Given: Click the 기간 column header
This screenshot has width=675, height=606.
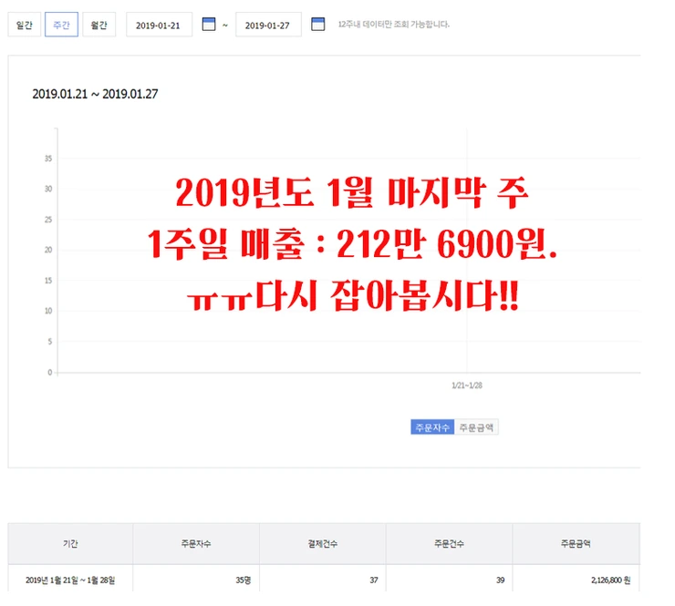Looking at the screenshot, I should [70, 544].
